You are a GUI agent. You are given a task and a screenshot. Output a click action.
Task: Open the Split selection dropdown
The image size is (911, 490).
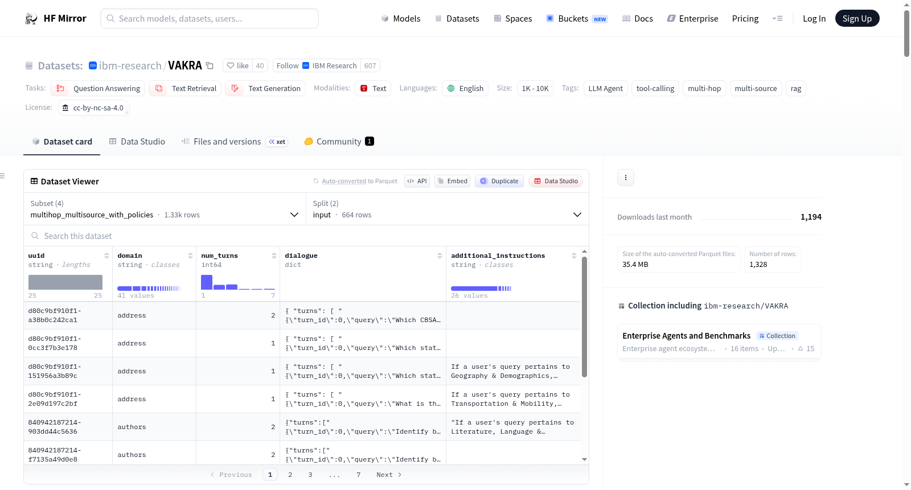(x=447, y=209)
